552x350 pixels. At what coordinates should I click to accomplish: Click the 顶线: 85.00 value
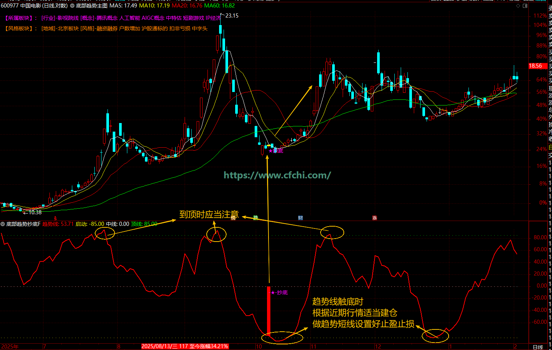pyautogui.click(x=144, y=224)
